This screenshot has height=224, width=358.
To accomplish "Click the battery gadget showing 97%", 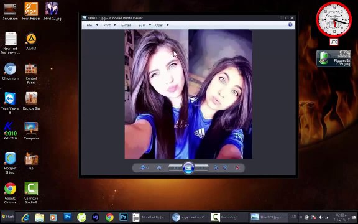I will [334, 58].
